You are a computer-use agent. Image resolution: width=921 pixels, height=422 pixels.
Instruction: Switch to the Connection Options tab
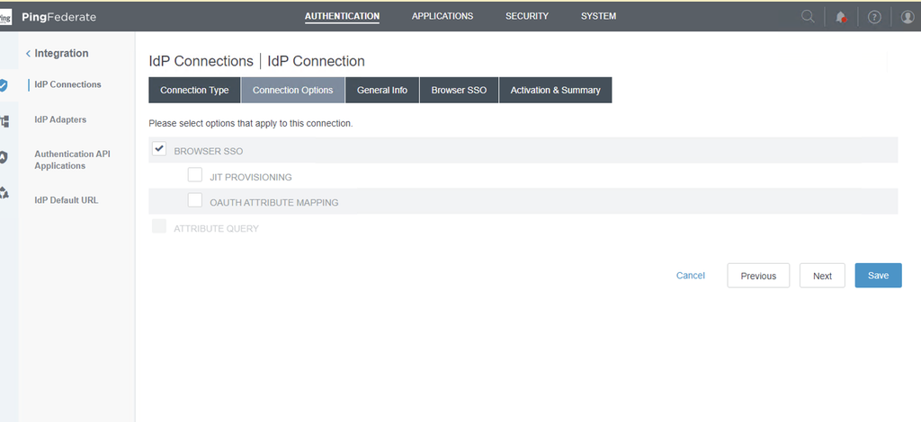(293, 91)
